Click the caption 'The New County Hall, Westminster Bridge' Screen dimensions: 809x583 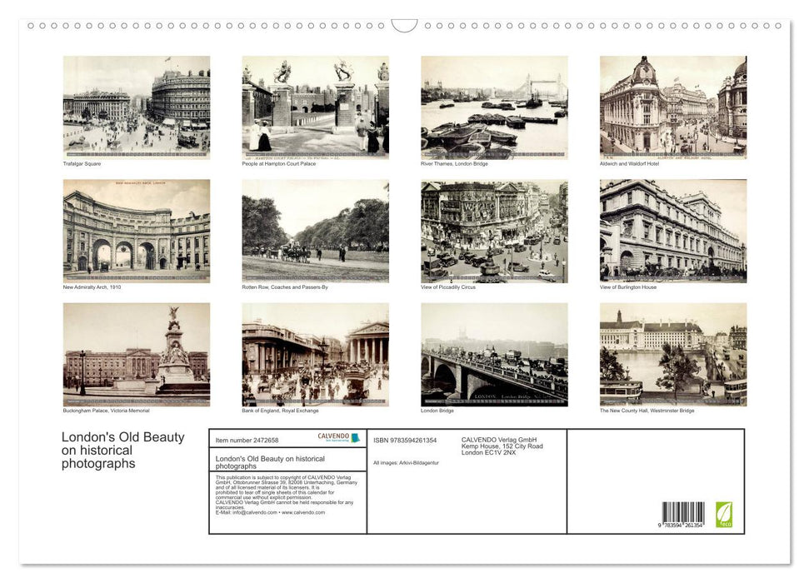[647, 411]
